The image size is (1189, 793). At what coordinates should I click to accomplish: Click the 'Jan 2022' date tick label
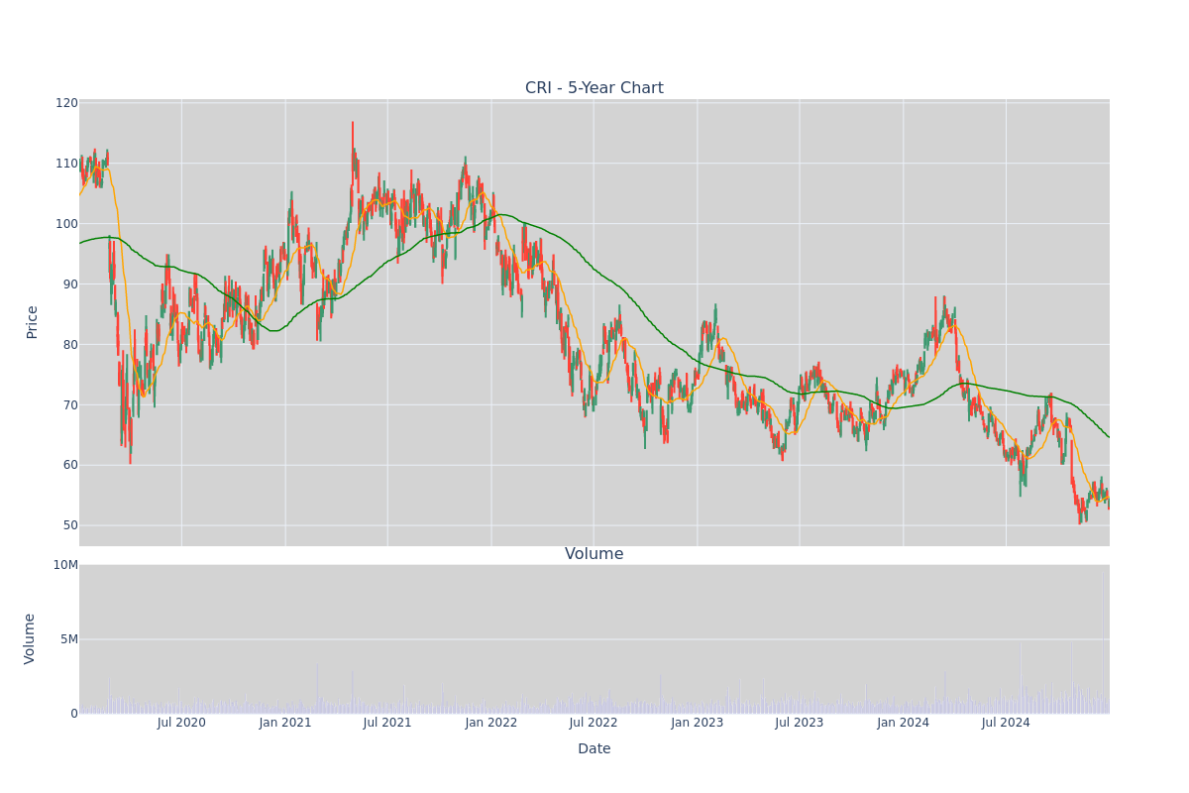coord(491,723)
